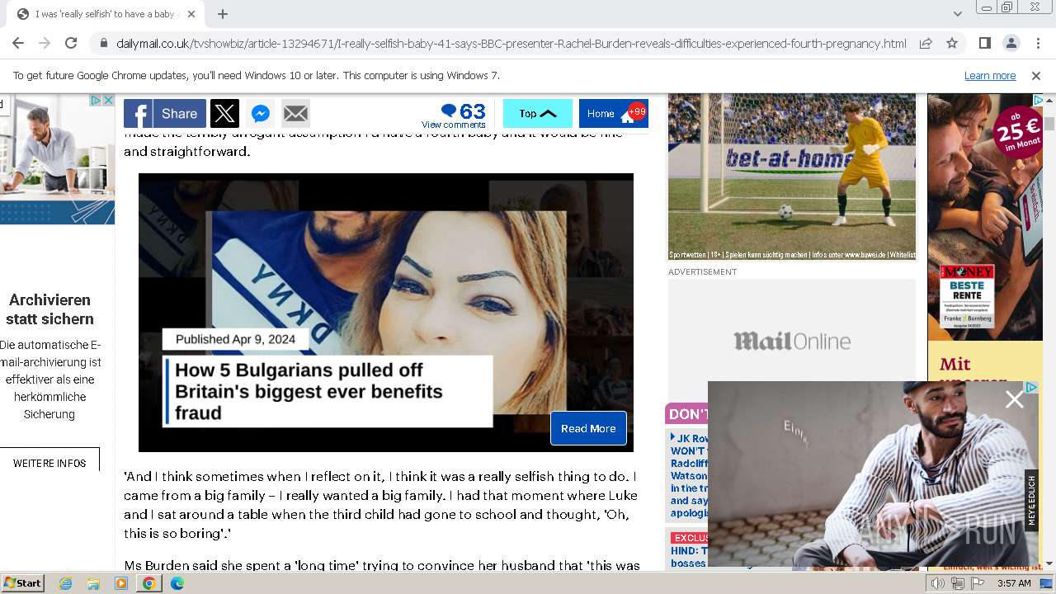This screenshot has height=594, width=1056.
Task: Open JK Rowling story link
Action: click(x=689, y=475)
